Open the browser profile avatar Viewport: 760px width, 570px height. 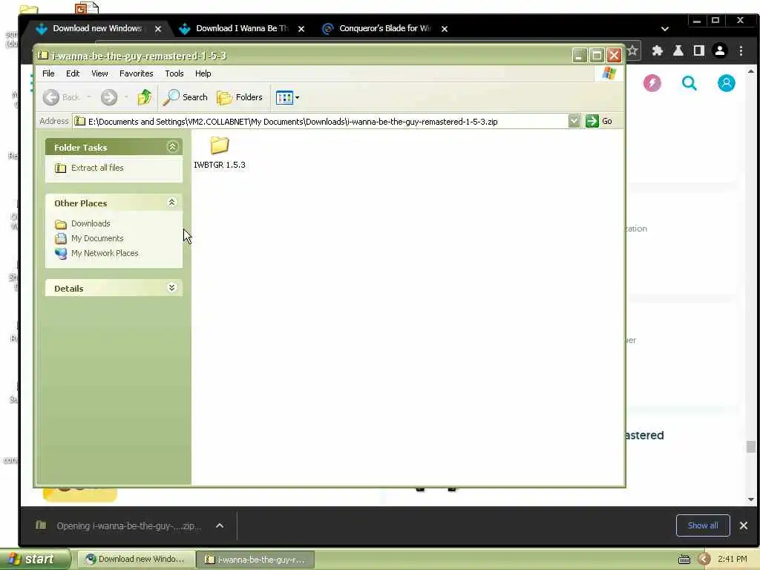click(720, 50)
